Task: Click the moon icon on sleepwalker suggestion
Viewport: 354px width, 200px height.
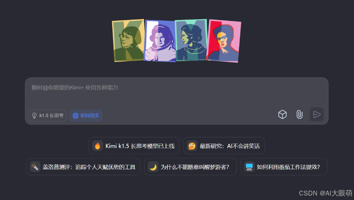Action: pos(153,167)
